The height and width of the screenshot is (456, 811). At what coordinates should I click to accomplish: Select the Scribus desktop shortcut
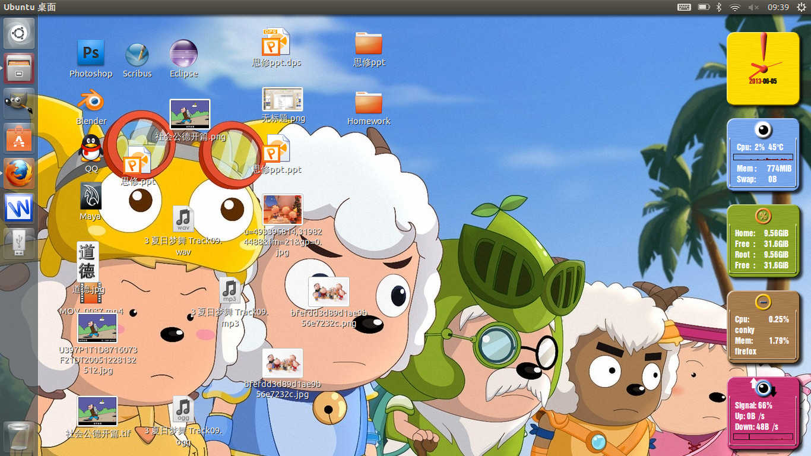click(x=137, y=55)
